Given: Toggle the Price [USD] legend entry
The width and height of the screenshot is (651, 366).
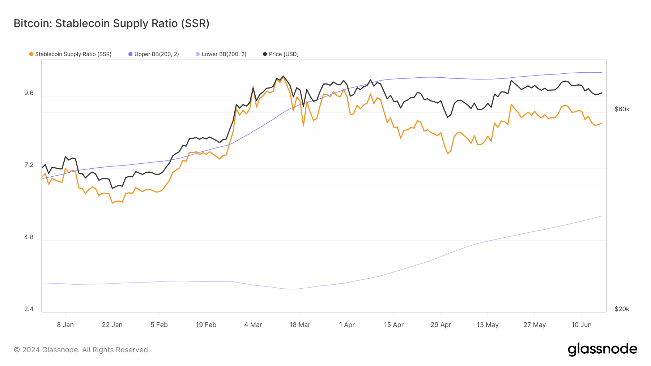Looking at the screenshot, I should pyautogui.click(x=281, y=54).
